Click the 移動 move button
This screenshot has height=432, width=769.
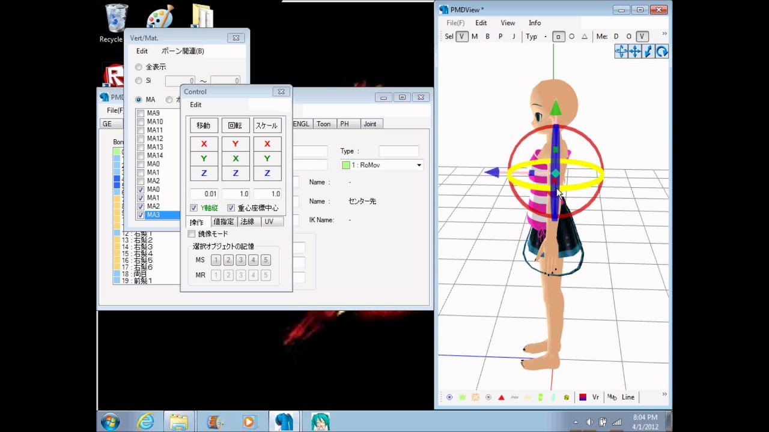204,125
